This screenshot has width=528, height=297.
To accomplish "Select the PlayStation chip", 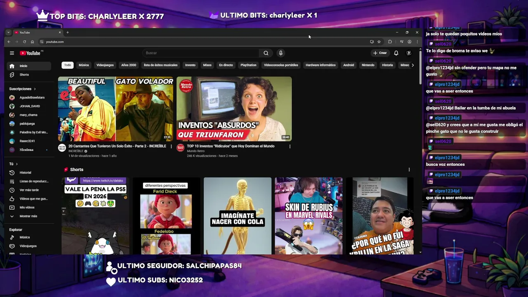I will (x=248, y=65).
